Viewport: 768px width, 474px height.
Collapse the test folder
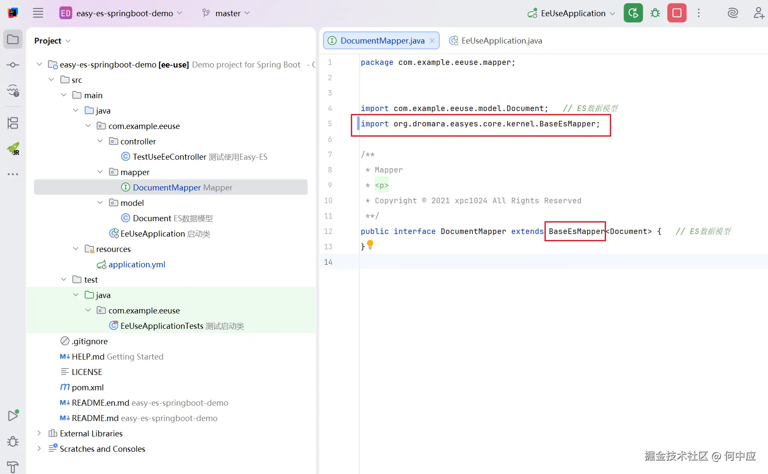(x=64, y=280)
